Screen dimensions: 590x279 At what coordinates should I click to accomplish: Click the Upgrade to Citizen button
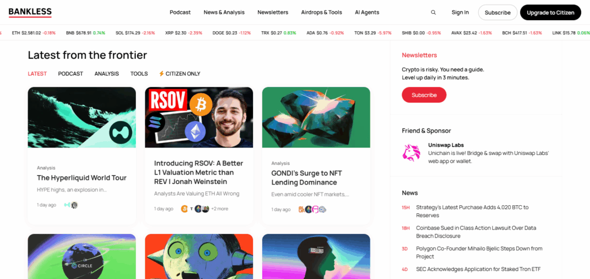coord(550,13)
